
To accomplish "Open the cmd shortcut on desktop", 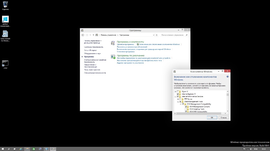I will [5, 63].
